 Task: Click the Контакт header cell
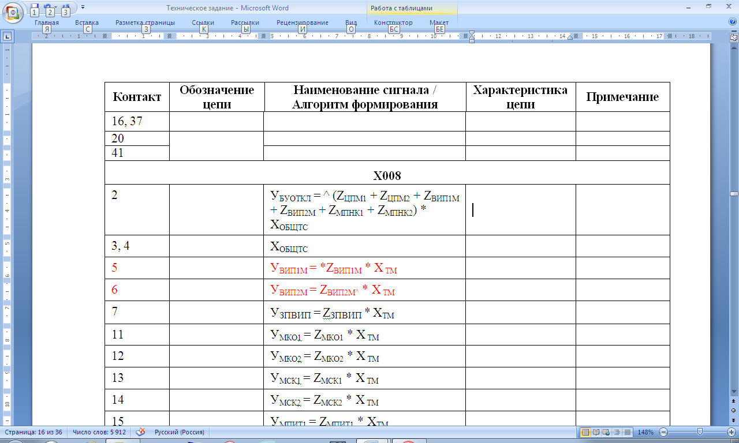[136, 97]
